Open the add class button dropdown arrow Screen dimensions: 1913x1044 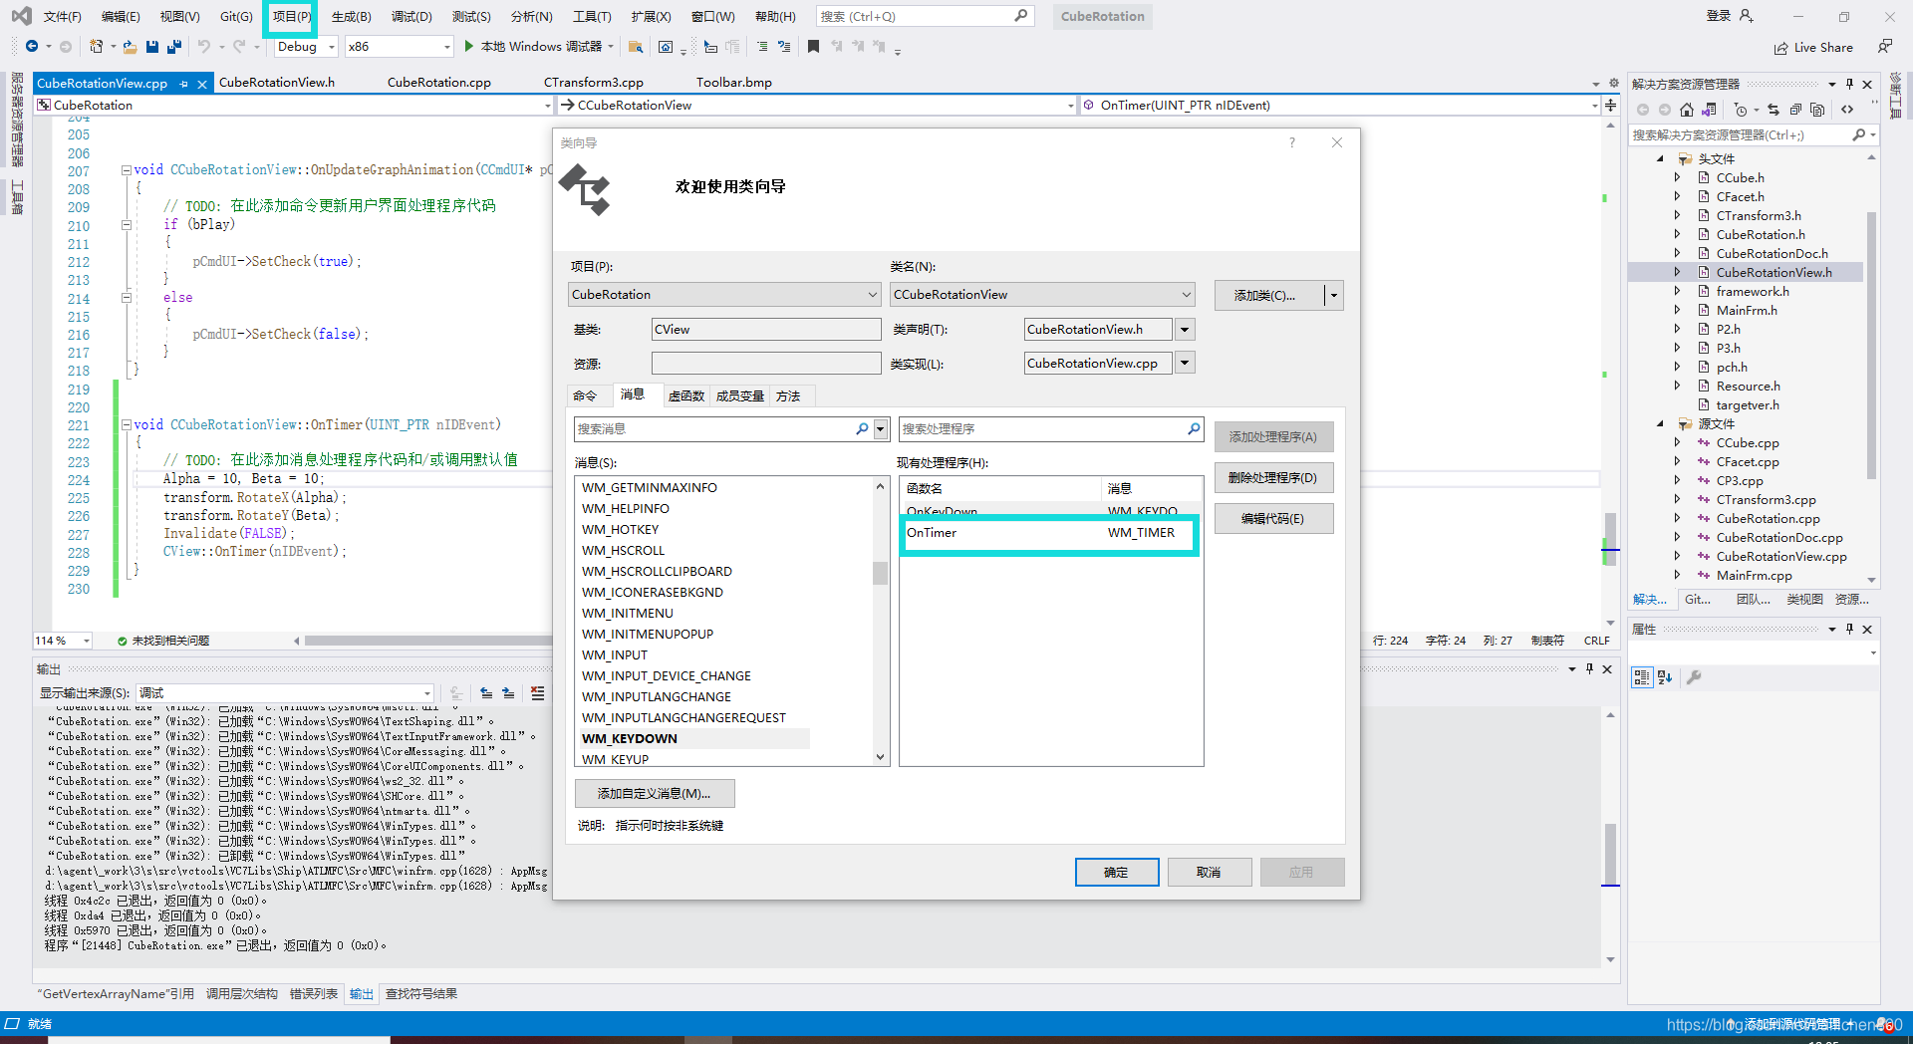[x=1334, y=296]
